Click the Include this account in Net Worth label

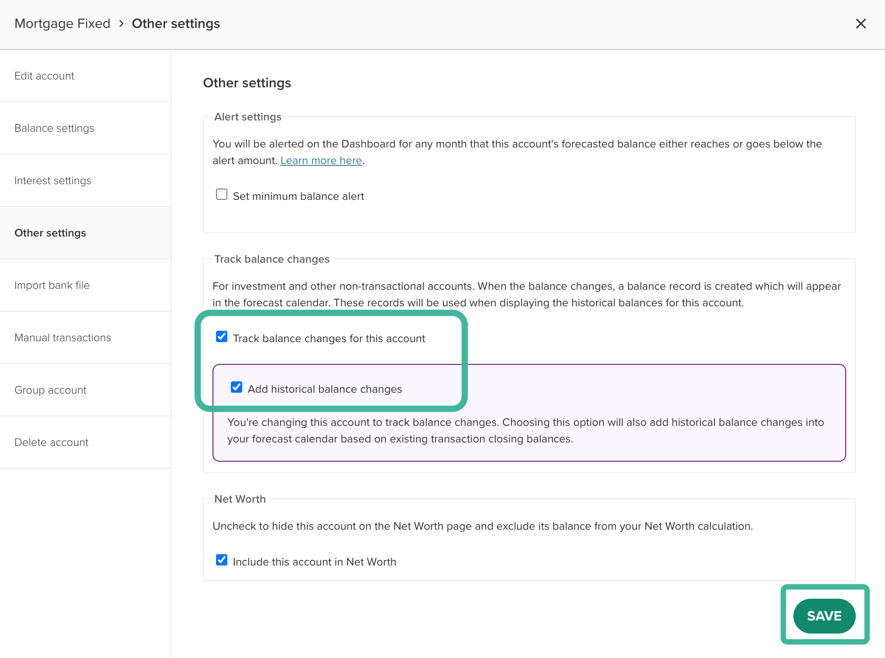pos(314,562)
